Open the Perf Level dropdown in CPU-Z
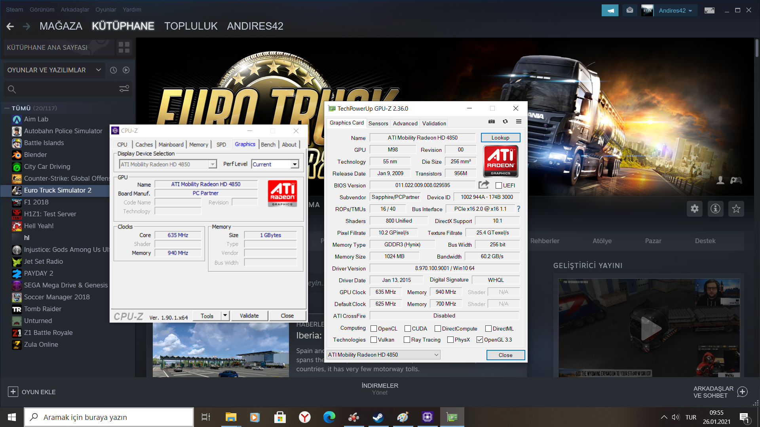 (294, 164)
